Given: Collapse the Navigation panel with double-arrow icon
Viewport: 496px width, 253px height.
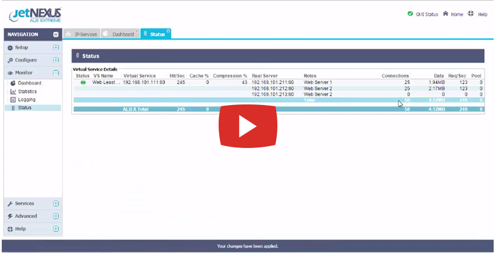Looking at the screenshot, I should tap(56, 35).
